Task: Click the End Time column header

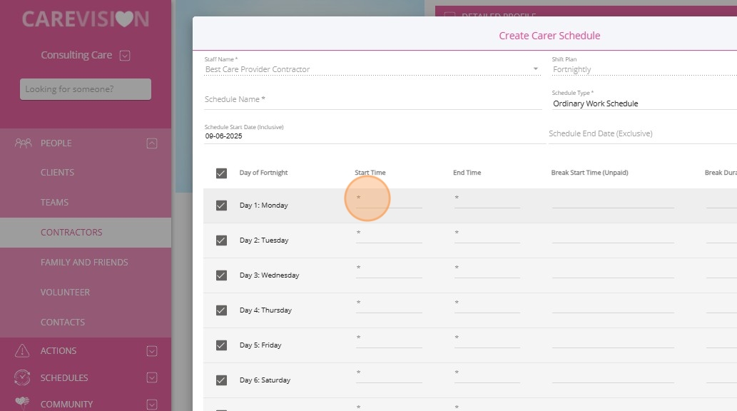Action: [x=467, y=173]
